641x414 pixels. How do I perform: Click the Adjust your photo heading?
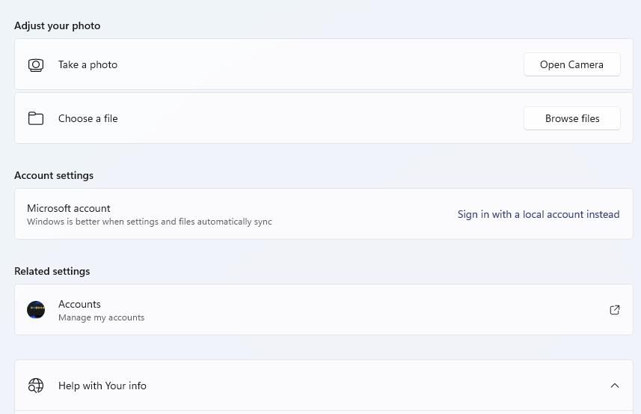click(58, 25)
